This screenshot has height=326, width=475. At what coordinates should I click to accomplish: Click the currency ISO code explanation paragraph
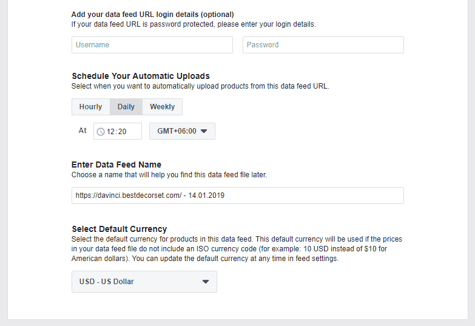tap(237, 249)
